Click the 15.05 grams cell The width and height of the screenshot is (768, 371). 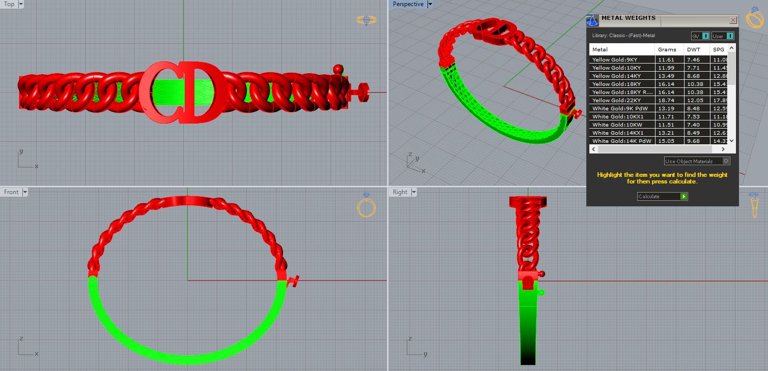click(x=669, y=141)
